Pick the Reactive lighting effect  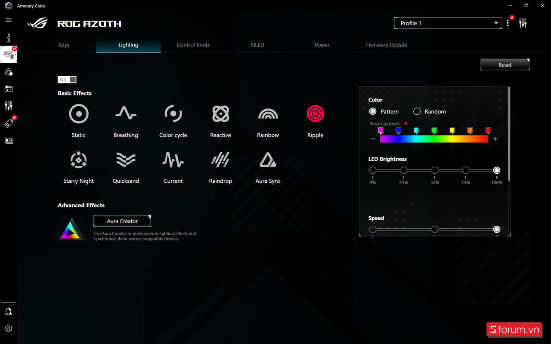pos(220,114)
